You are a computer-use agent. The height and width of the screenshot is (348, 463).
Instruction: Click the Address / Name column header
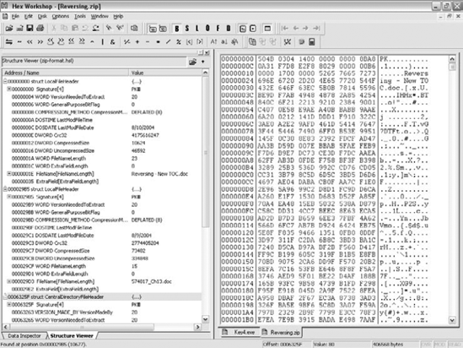pos(65,73)
